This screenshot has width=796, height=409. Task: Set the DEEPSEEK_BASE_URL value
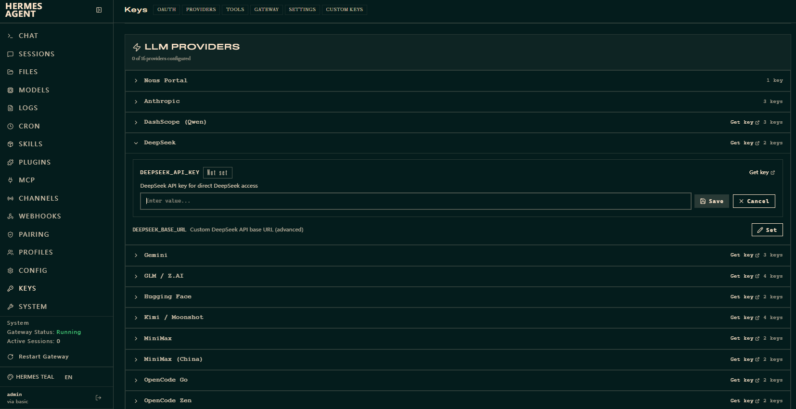(767, 230)
